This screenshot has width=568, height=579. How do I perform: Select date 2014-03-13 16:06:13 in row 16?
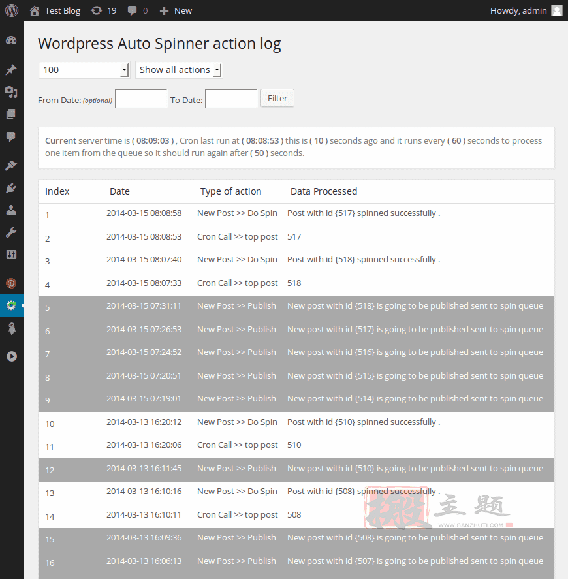pyautogui.click(x=144, y=561)
